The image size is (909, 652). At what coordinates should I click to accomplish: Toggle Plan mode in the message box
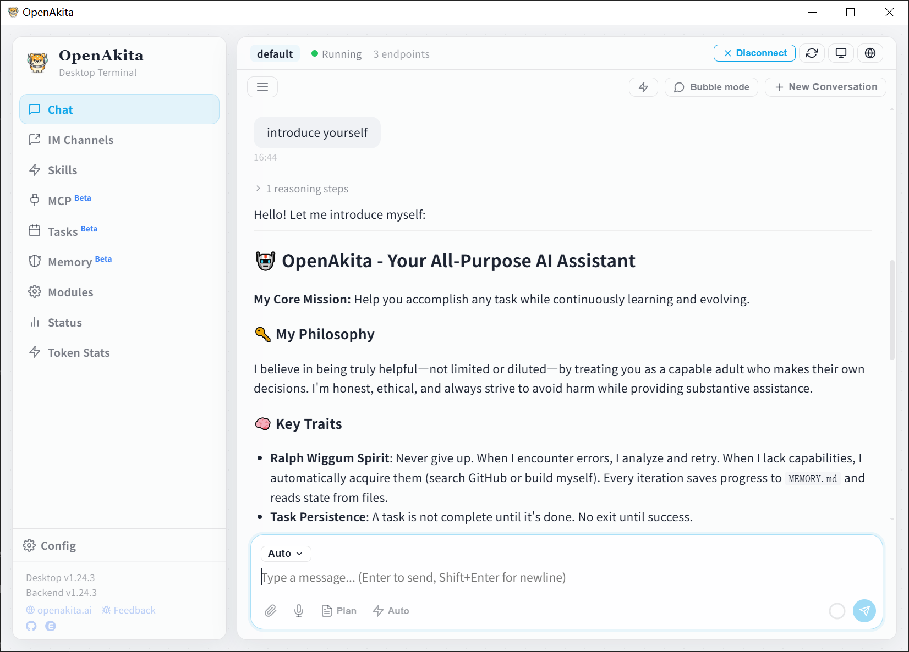pos(339,611)
